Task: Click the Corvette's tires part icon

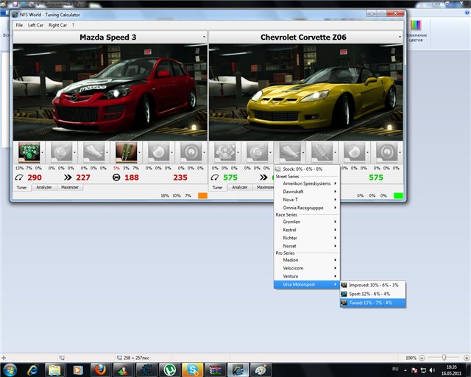Action: click(x=387, y=152)
